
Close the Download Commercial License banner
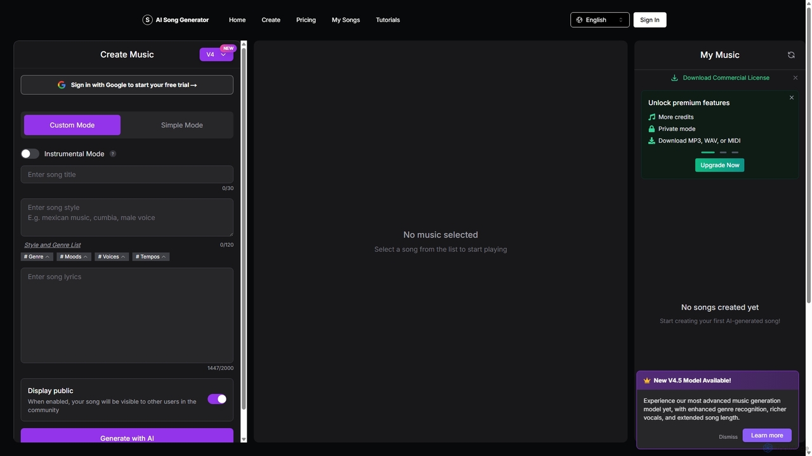pos(796,78)
